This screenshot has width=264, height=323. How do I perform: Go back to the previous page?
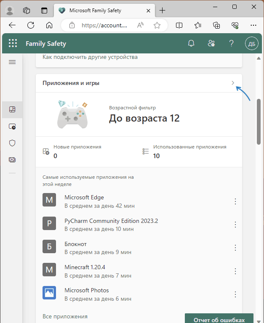click(x=12, y=25)
